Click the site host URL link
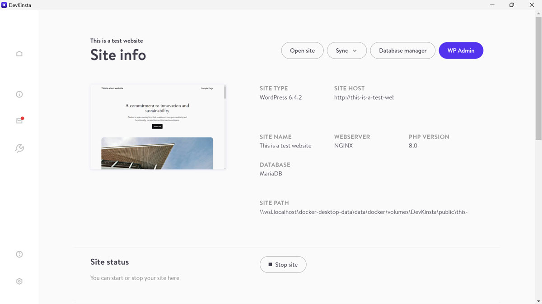This screenshot has height=304, width=542. 364,97
